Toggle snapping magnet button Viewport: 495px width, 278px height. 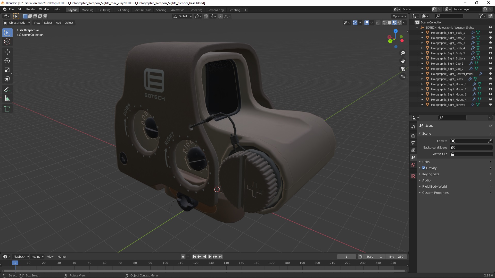(206, 16)
